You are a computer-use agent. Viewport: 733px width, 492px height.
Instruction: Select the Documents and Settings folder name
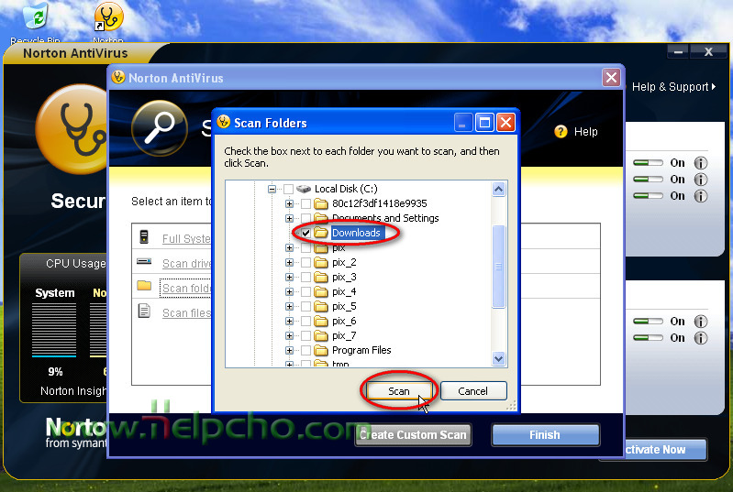tap(385, 218)
